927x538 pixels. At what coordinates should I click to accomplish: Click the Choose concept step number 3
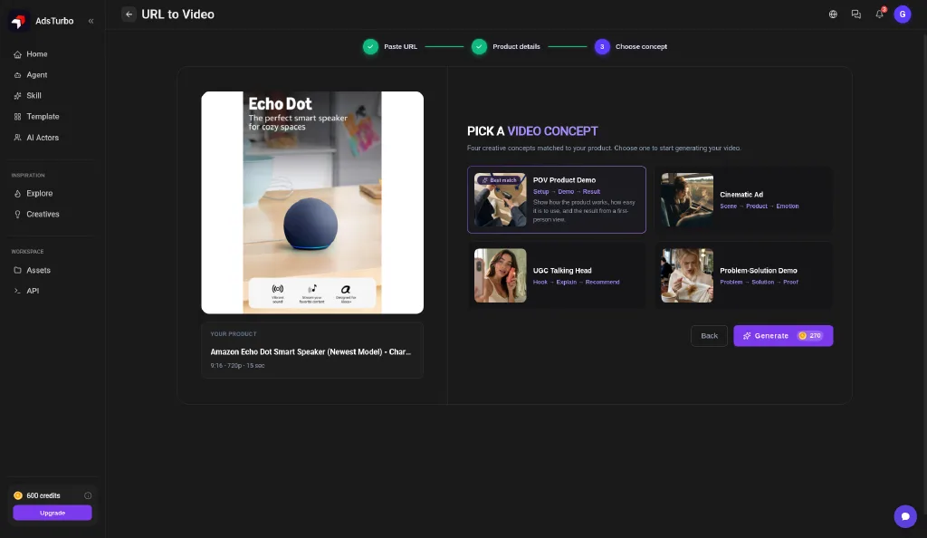[x=602, y=47]
